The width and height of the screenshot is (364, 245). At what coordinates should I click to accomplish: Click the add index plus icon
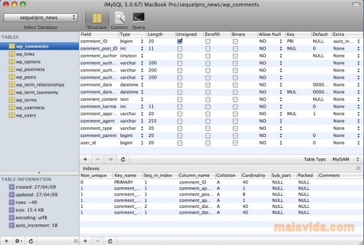click(85, 241)
